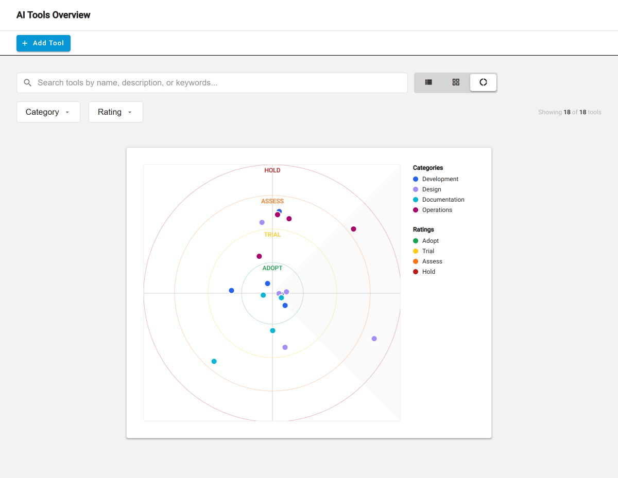Viewport: 618px width, 478px height.
Task: Select the ASSESS ring label
Action: [272, 201]
